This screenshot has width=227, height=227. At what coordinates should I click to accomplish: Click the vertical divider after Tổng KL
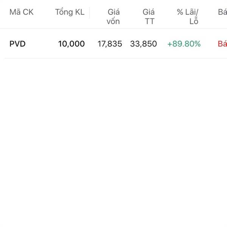pyautogui.click(x=90, y=13)
